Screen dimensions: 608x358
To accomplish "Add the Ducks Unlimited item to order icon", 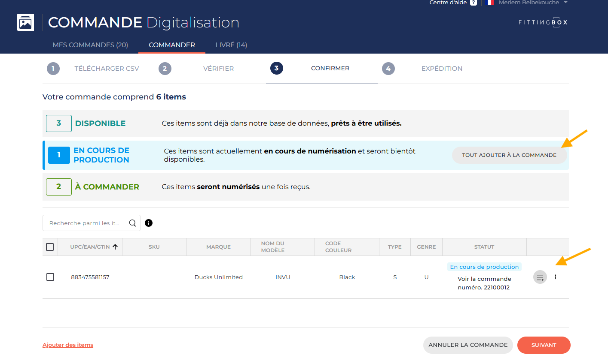I will click(x=540, y=277).
